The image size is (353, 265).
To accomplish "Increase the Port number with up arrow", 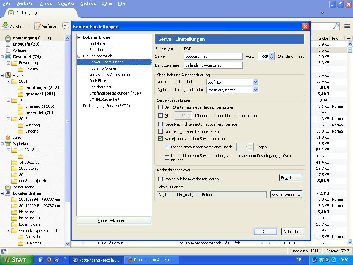I will click(272, 55).
